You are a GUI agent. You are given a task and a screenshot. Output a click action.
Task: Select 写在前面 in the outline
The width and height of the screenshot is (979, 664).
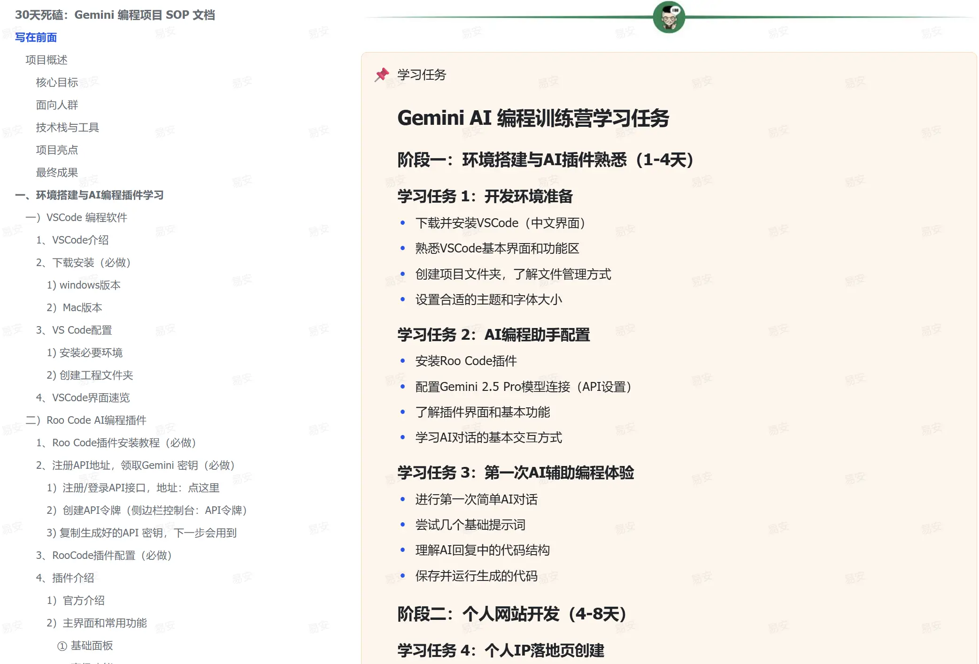coord(36,38)
